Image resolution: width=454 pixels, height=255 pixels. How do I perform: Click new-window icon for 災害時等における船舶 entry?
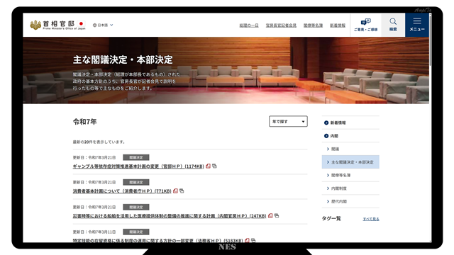(x=277, y=215)
